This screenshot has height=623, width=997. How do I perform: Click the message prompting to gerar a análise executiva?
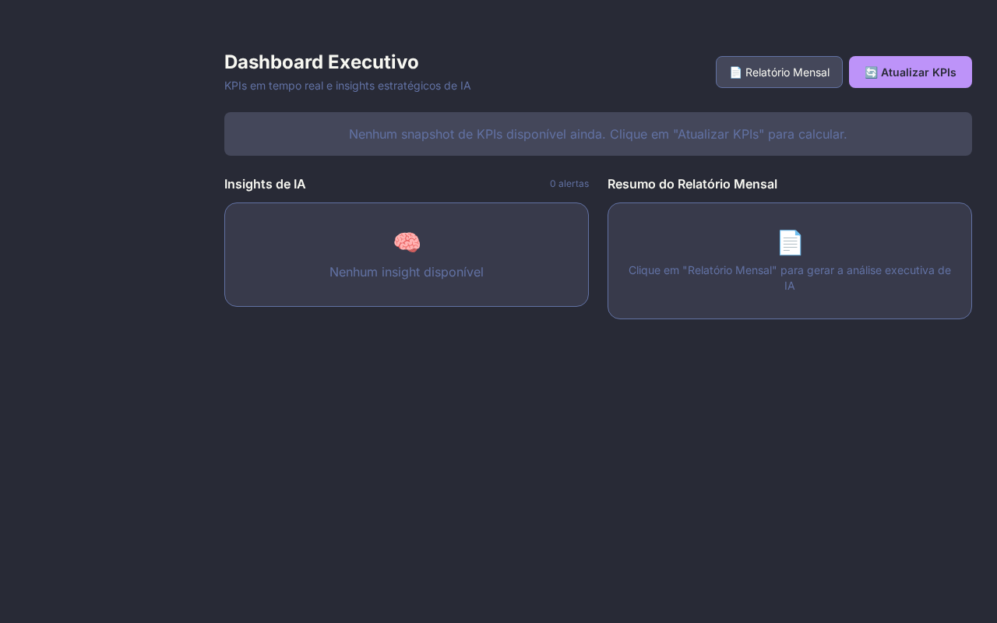click(790, 278)
